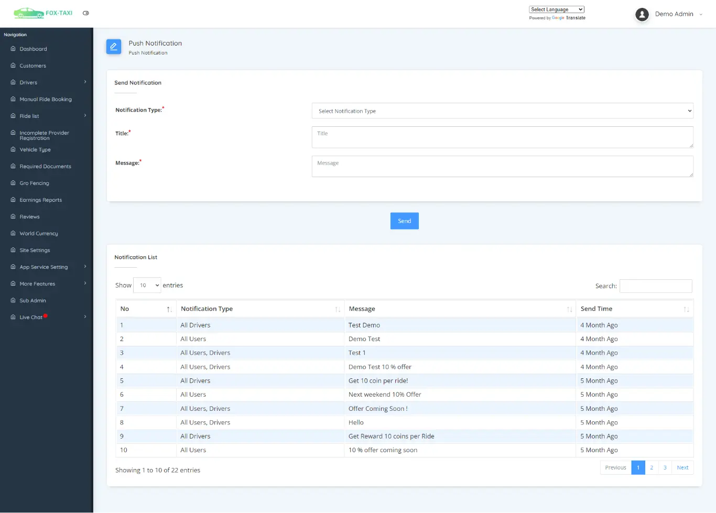716x513 pixels.
Task: Expand the Drivers submenu arrow
Action: 85,82
